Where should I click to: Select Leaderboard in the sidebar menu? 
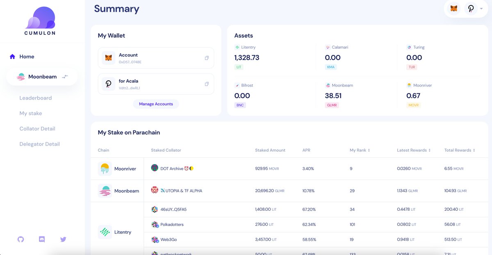click(x=35, y=98)
